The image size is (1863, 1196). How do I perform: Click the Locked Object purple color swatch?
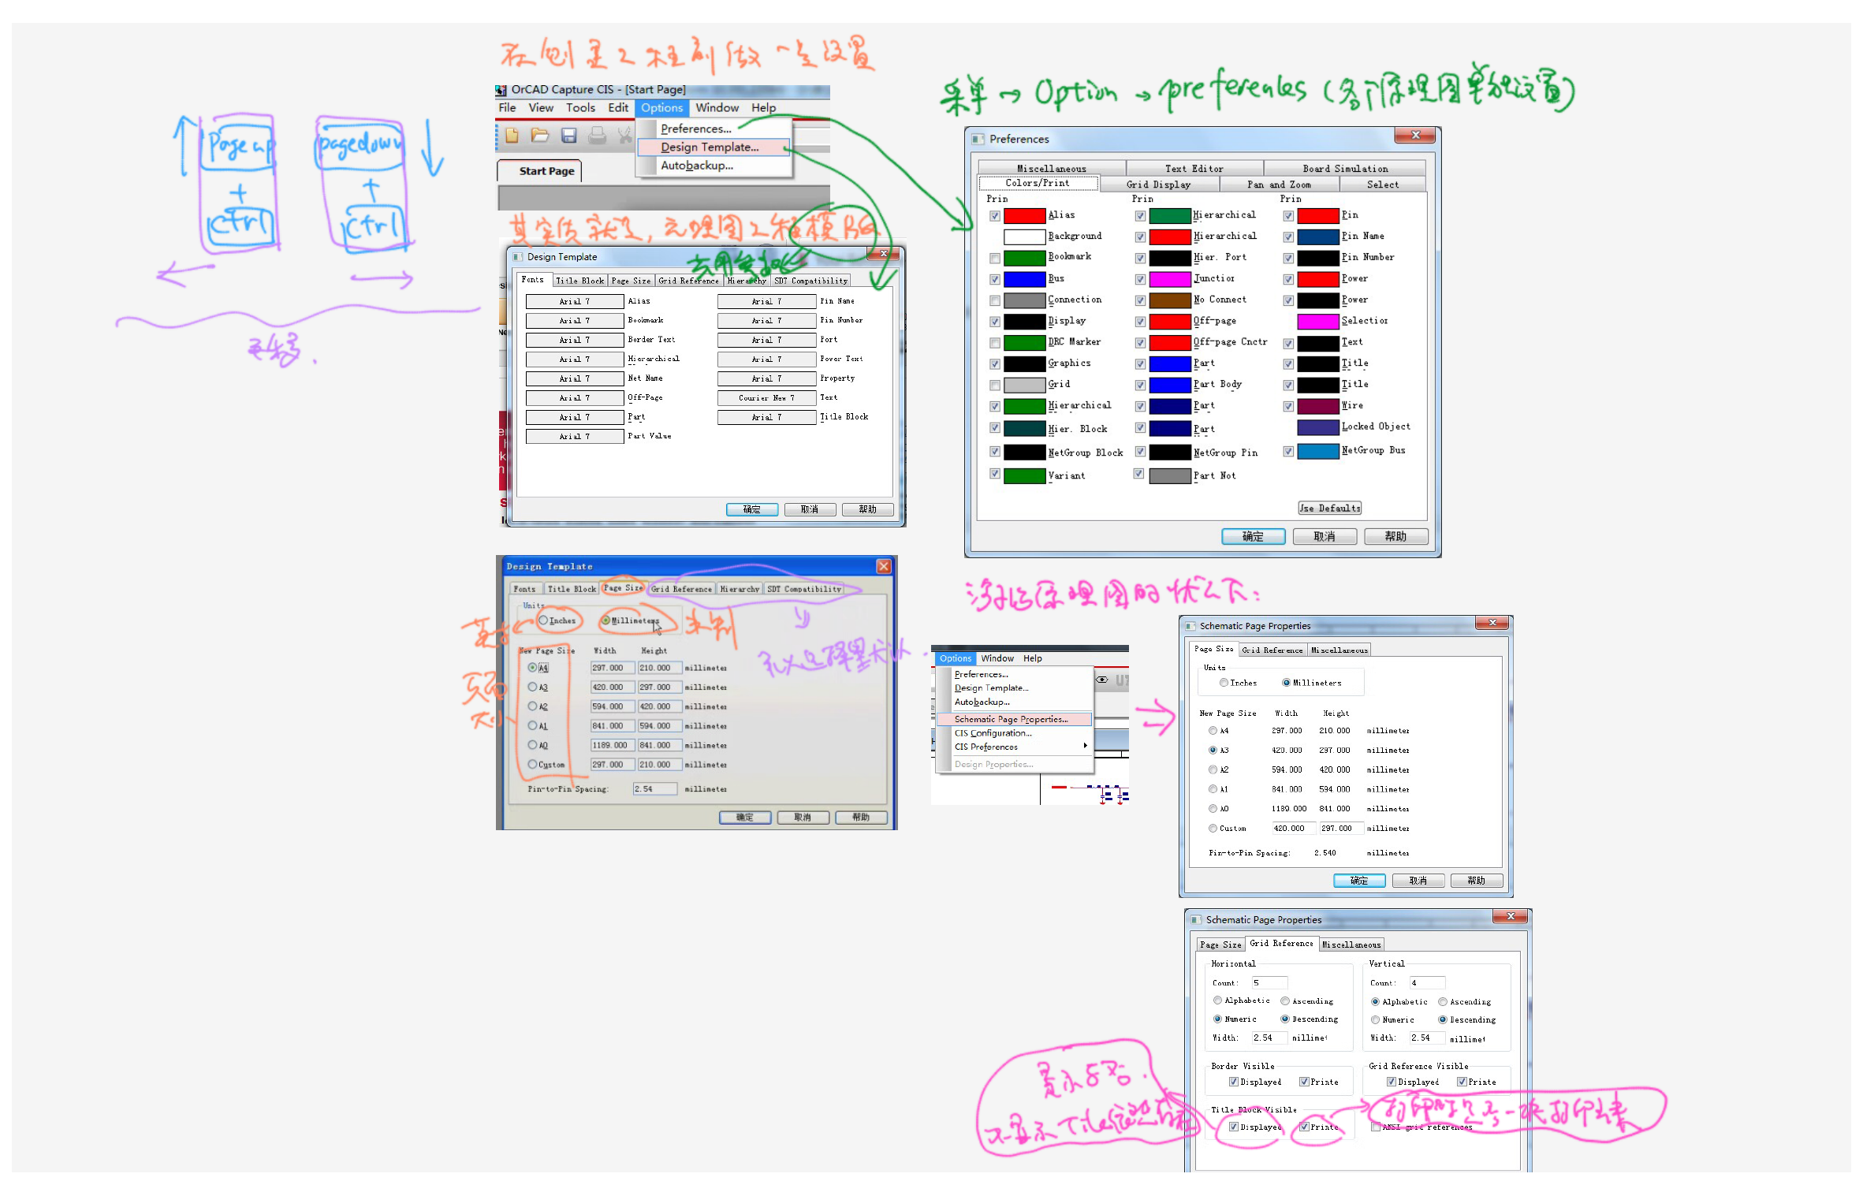(x=1318, y=427)
